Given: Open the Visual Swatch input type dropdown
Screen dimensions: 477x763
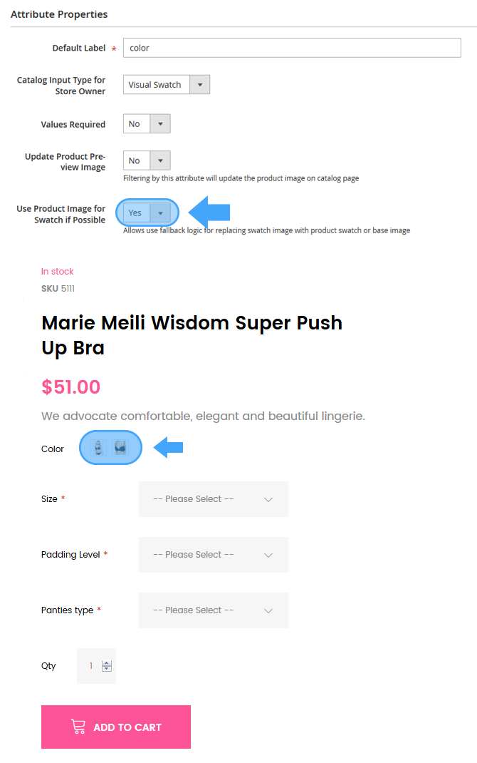Looking at the screenshot, I should (167, 85).
